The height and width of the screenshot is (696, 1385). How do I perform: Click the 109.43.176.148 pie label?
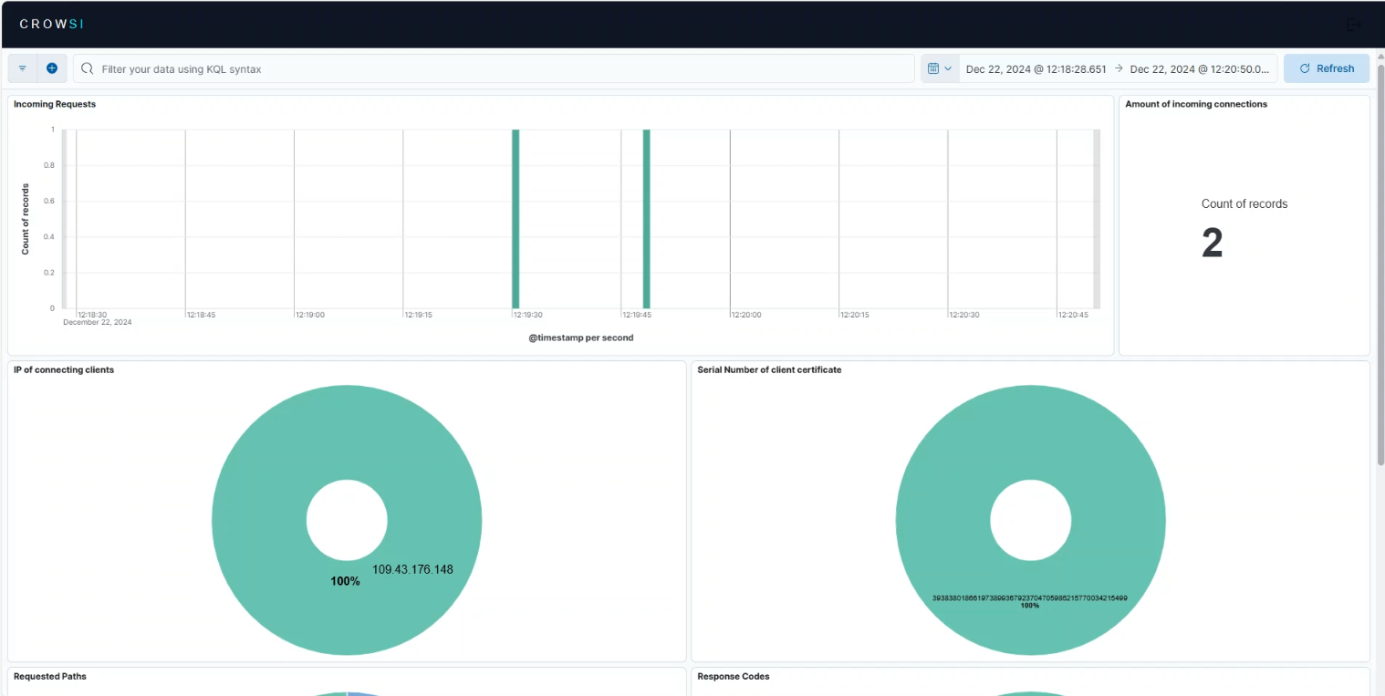click(412, 569)
